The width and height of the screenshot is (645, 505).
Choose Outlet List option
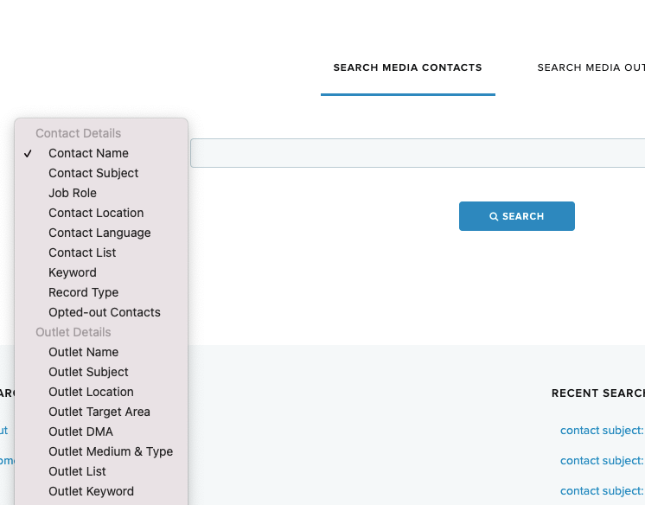pos(77,471)
